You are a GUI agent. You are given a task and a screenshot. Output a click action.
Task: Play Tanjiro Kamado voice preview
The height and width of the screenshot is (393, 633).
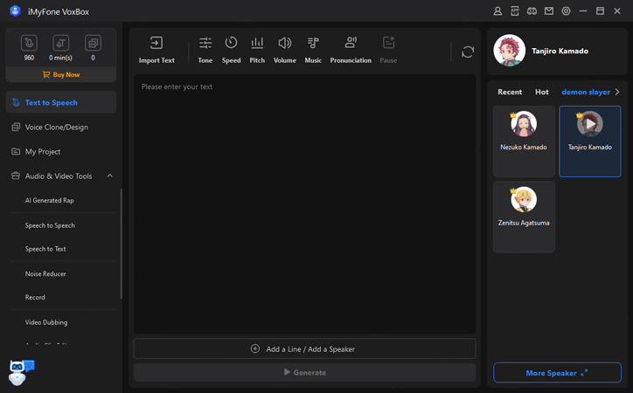pos(590,124)
